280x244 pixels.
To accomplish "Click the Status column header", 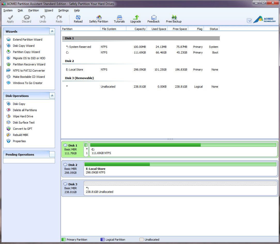I will tap(212, 29).
